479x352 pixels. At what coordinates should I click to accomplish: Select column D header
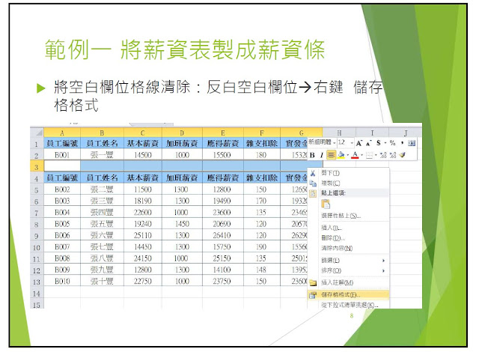tap(182, 133)
